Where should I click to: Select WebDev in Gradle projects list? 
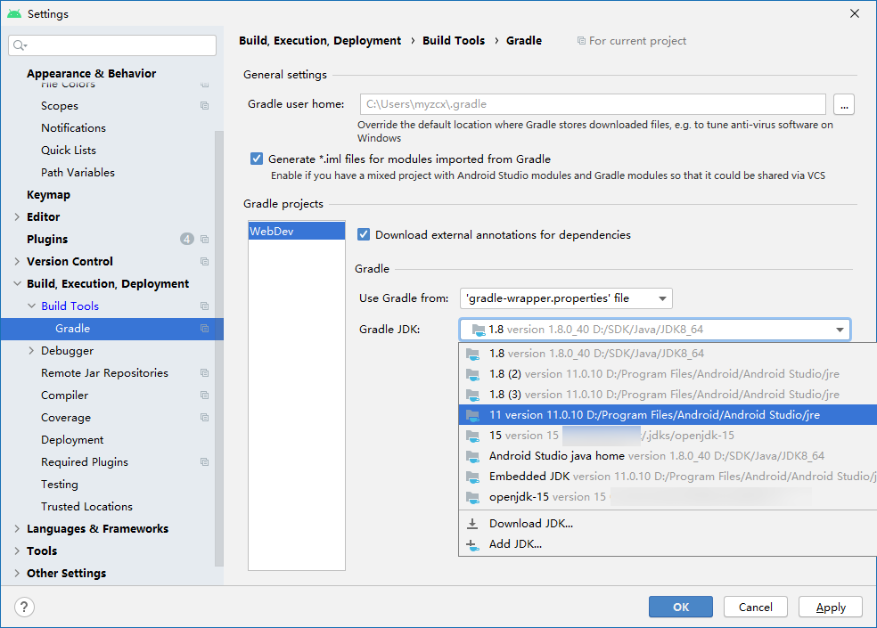(297, 231)
